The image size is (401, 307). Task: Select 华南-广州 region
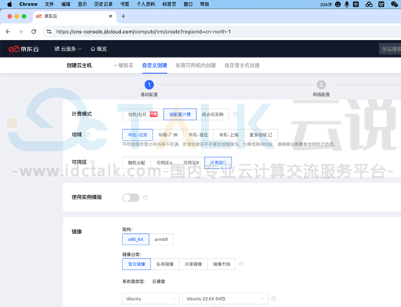coord(168,135)
